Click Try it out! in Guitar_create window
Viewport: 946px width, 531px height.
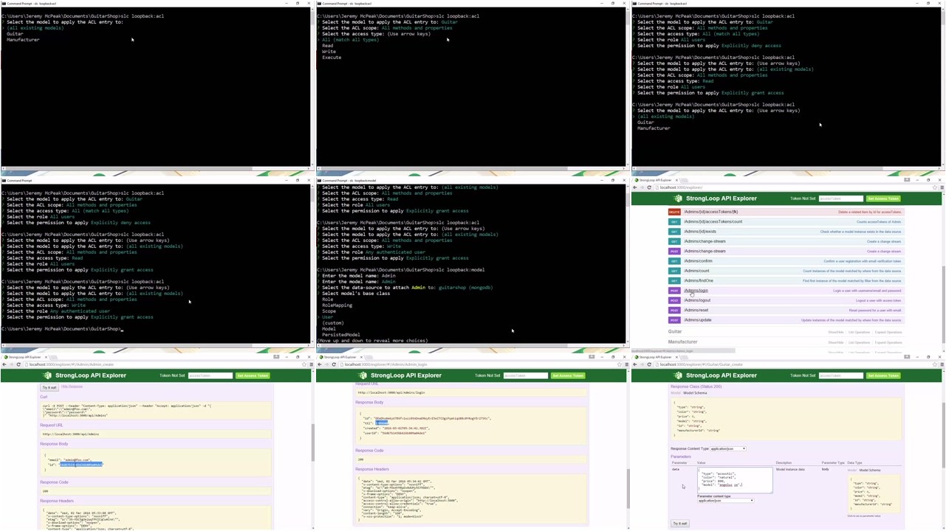click(x=679, y=524)
